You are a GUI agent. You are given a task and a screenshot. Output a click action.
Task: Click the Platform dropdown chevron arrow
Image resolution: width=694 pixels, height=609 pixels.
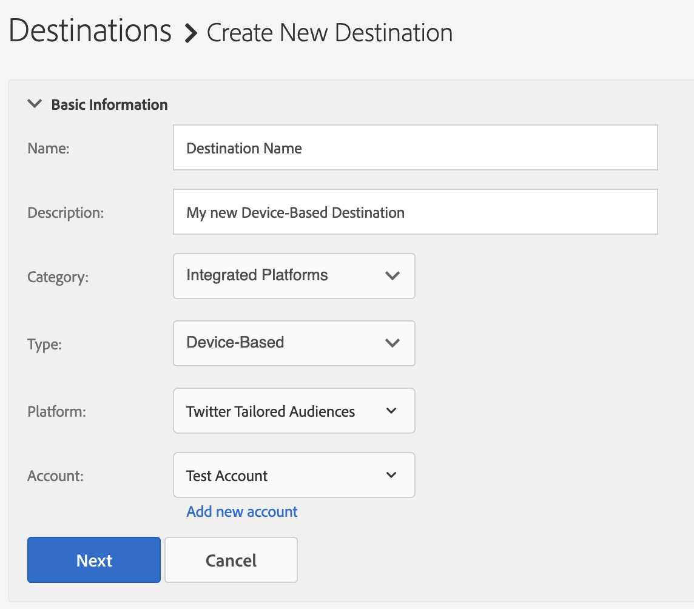tap(391, 411)
